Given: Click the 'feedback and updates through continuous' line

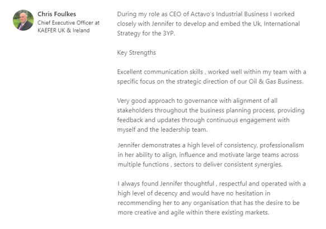Looking at the screenshot, I should pos(203,120).
